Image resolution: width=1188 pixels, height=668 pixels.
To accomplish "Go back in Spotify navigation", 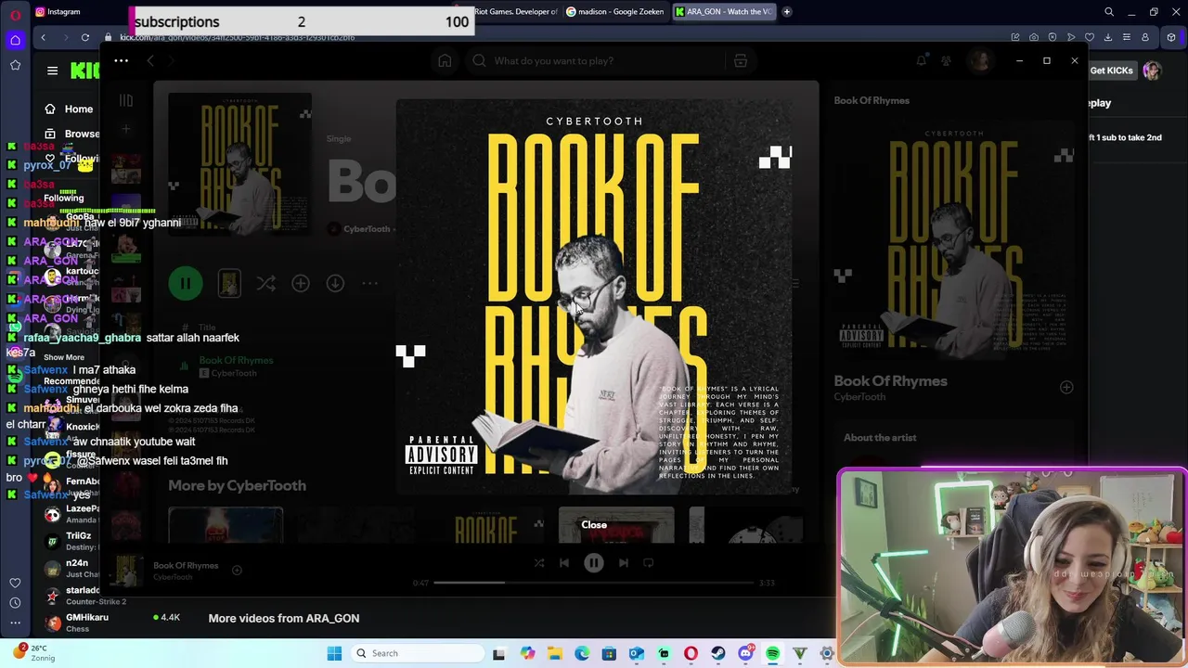I will (x=150, y=60).
